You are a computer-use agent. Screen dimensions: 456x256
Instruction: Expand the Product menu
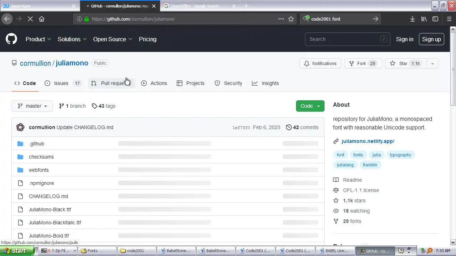pyautogui.click(x=38, y=39)
